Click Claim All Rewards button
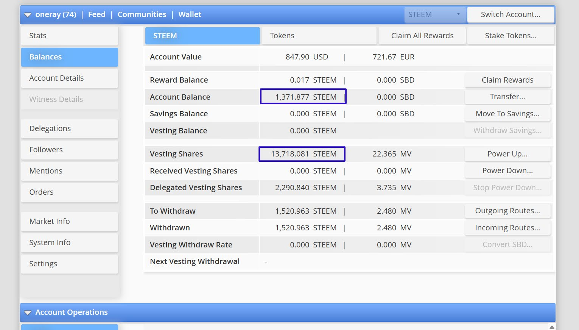The width and height of the screenshot is (579, 330). 422,36
